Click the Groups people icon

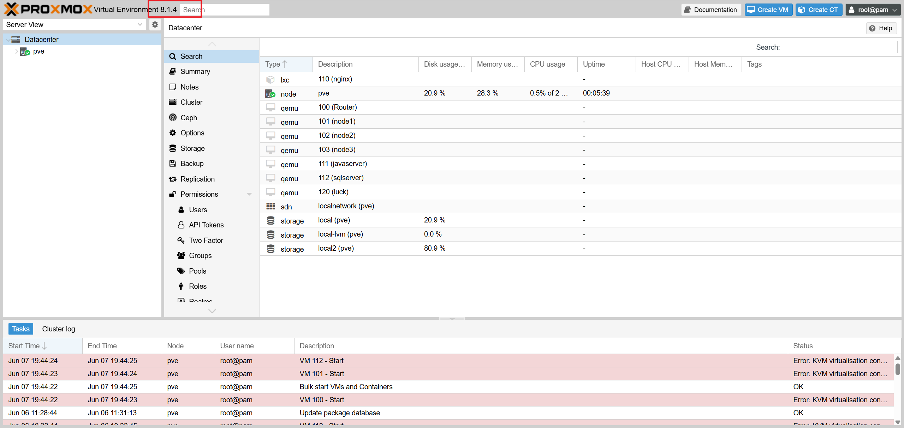click(x=181, y=256)
